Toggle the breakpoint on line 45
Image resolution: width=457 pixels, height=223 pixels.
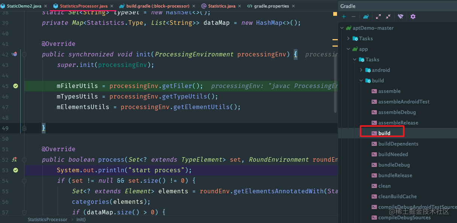pyautogui.click(x=15, y=86)
